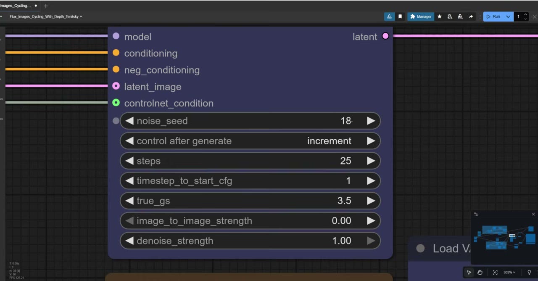The width and height of the screenshot is (538, 281).
Task: Close the minimap panel
Action: [x=533, y=214]
